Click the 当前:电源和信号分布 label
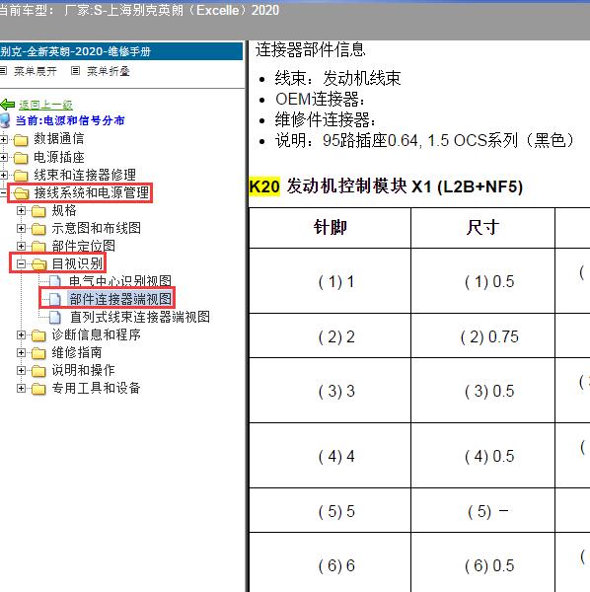The width and height of the screenshot is (590, 592). click(70, 120)
